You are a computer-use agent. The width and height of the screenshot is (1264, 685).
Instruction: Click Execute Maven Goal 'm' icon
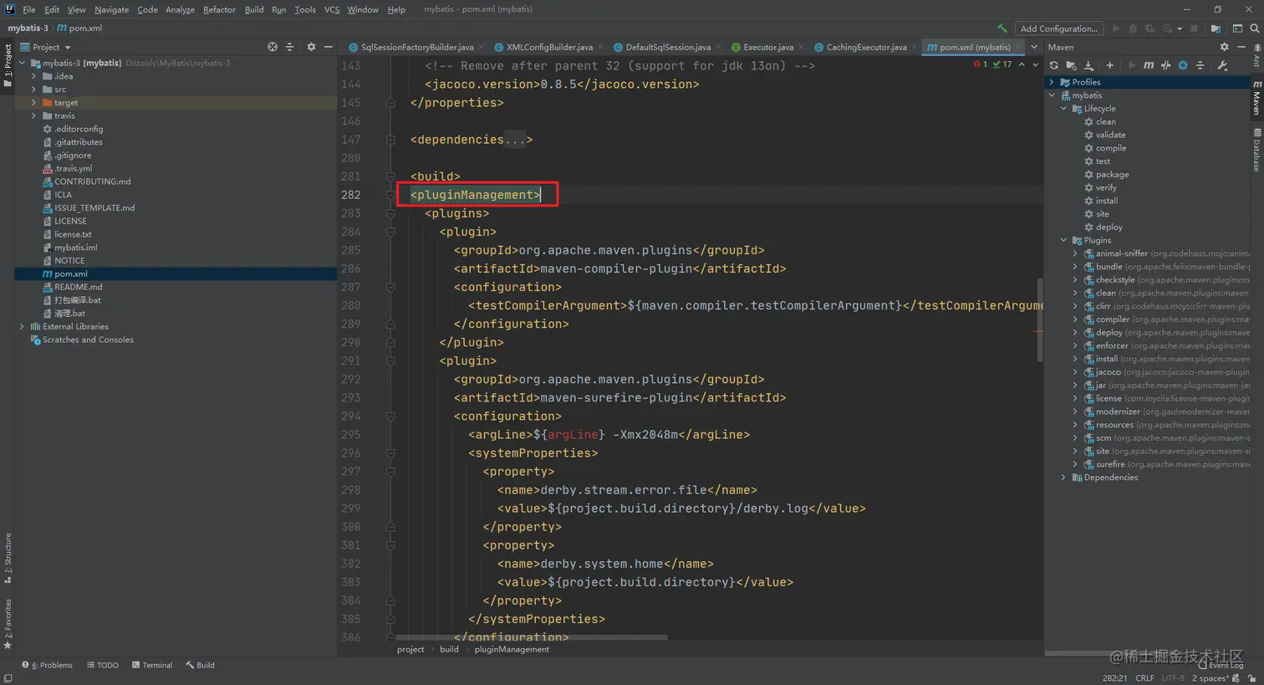[x=1149, y=65]
